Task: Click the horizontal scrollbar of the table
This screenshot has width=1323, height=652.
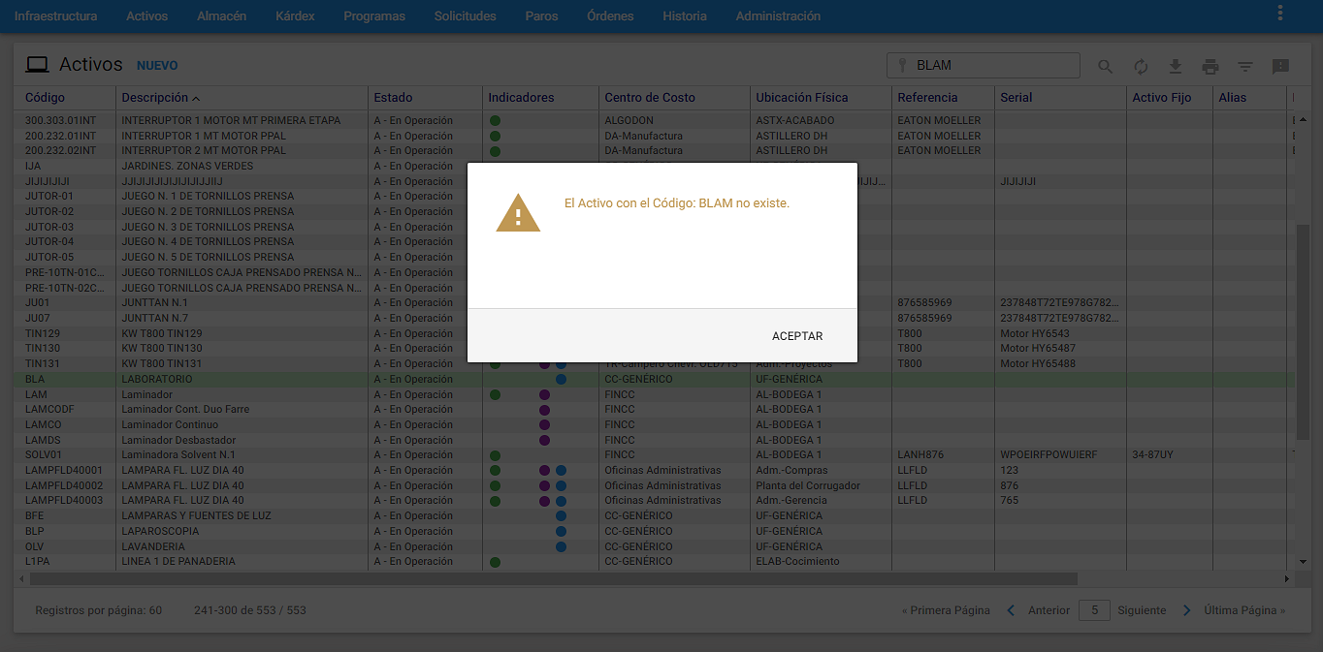Action: (x=553, y=578)
